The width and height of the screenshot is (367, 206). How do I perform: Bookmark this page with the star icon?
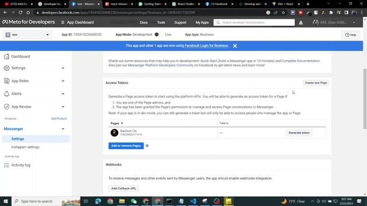[283, 13]
